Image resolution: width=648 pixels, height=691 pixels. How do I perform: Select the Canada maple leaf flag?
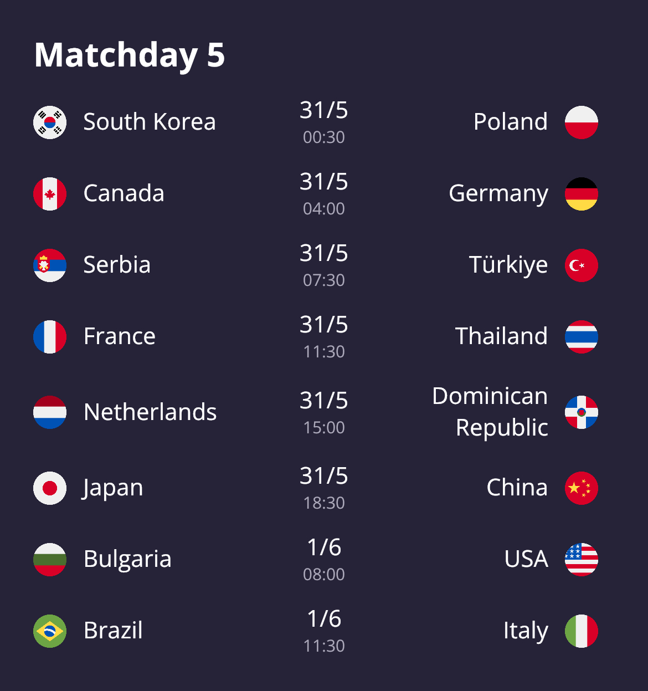[x=50, y=194]
